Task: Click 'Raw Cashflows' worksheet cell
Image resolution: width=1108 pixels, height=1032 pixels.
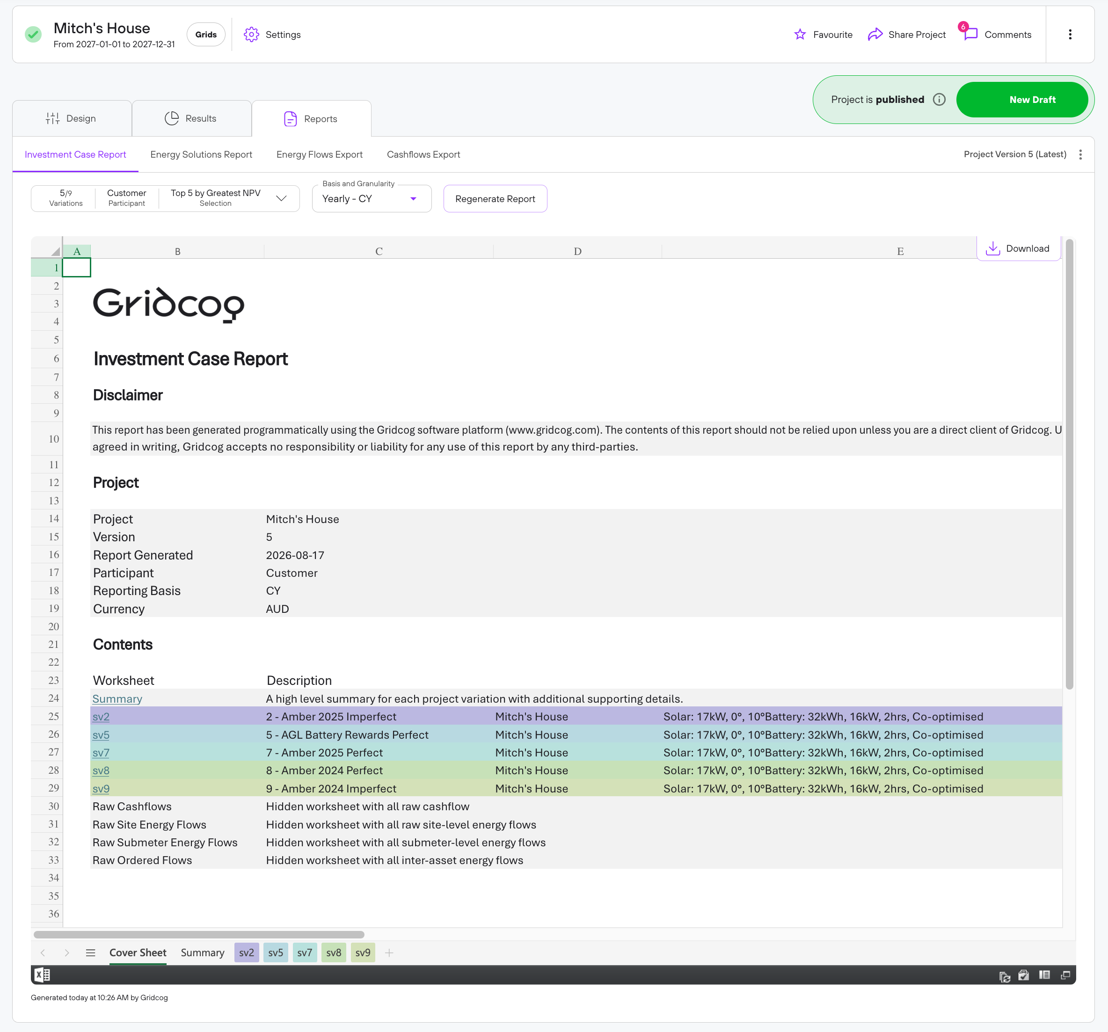Action: tap(132, 807)
